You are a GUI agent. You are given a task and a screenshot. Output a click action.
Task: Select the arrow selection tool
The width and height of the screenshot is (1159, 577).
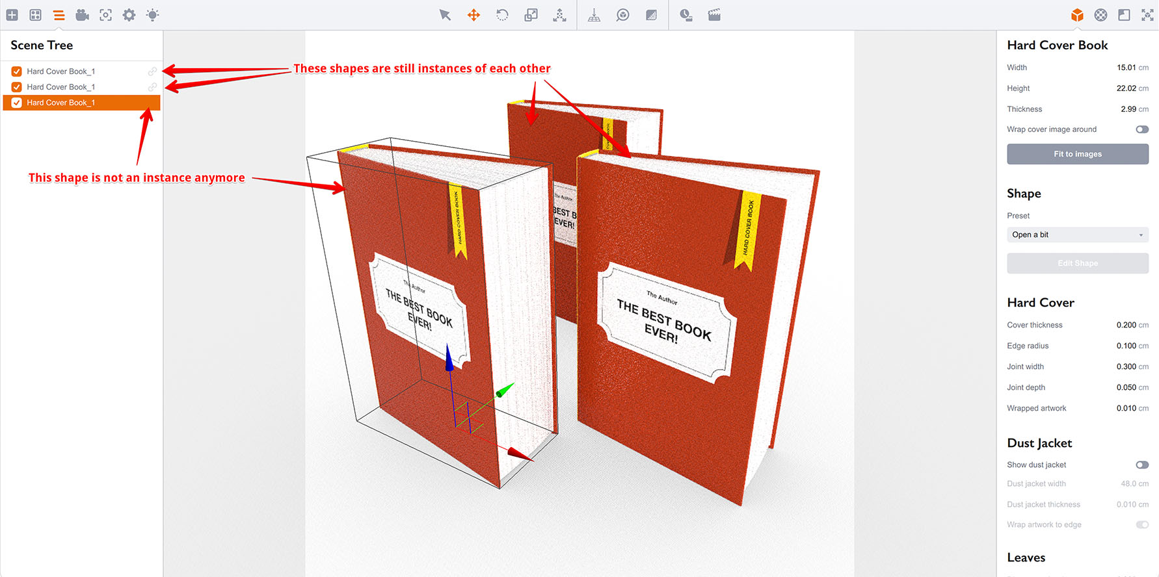click(445, 15)
